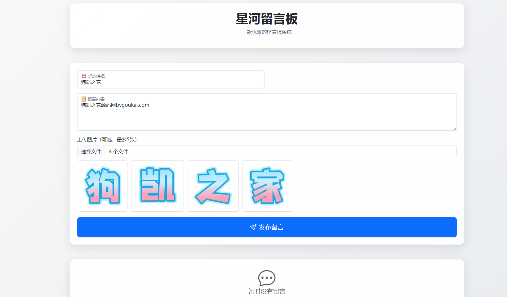Open the file picker via 选择文件 button

pos(91,151)
